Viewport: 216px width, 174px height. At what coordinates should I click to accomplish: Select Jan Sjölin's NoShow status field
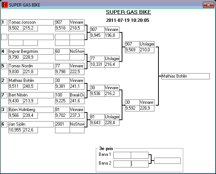tap(77, 124)
